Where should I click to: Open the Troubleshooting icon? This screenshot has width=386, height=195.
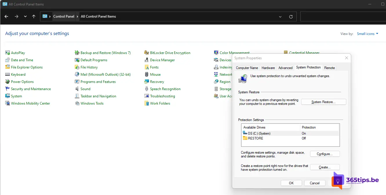coord(147,96)
